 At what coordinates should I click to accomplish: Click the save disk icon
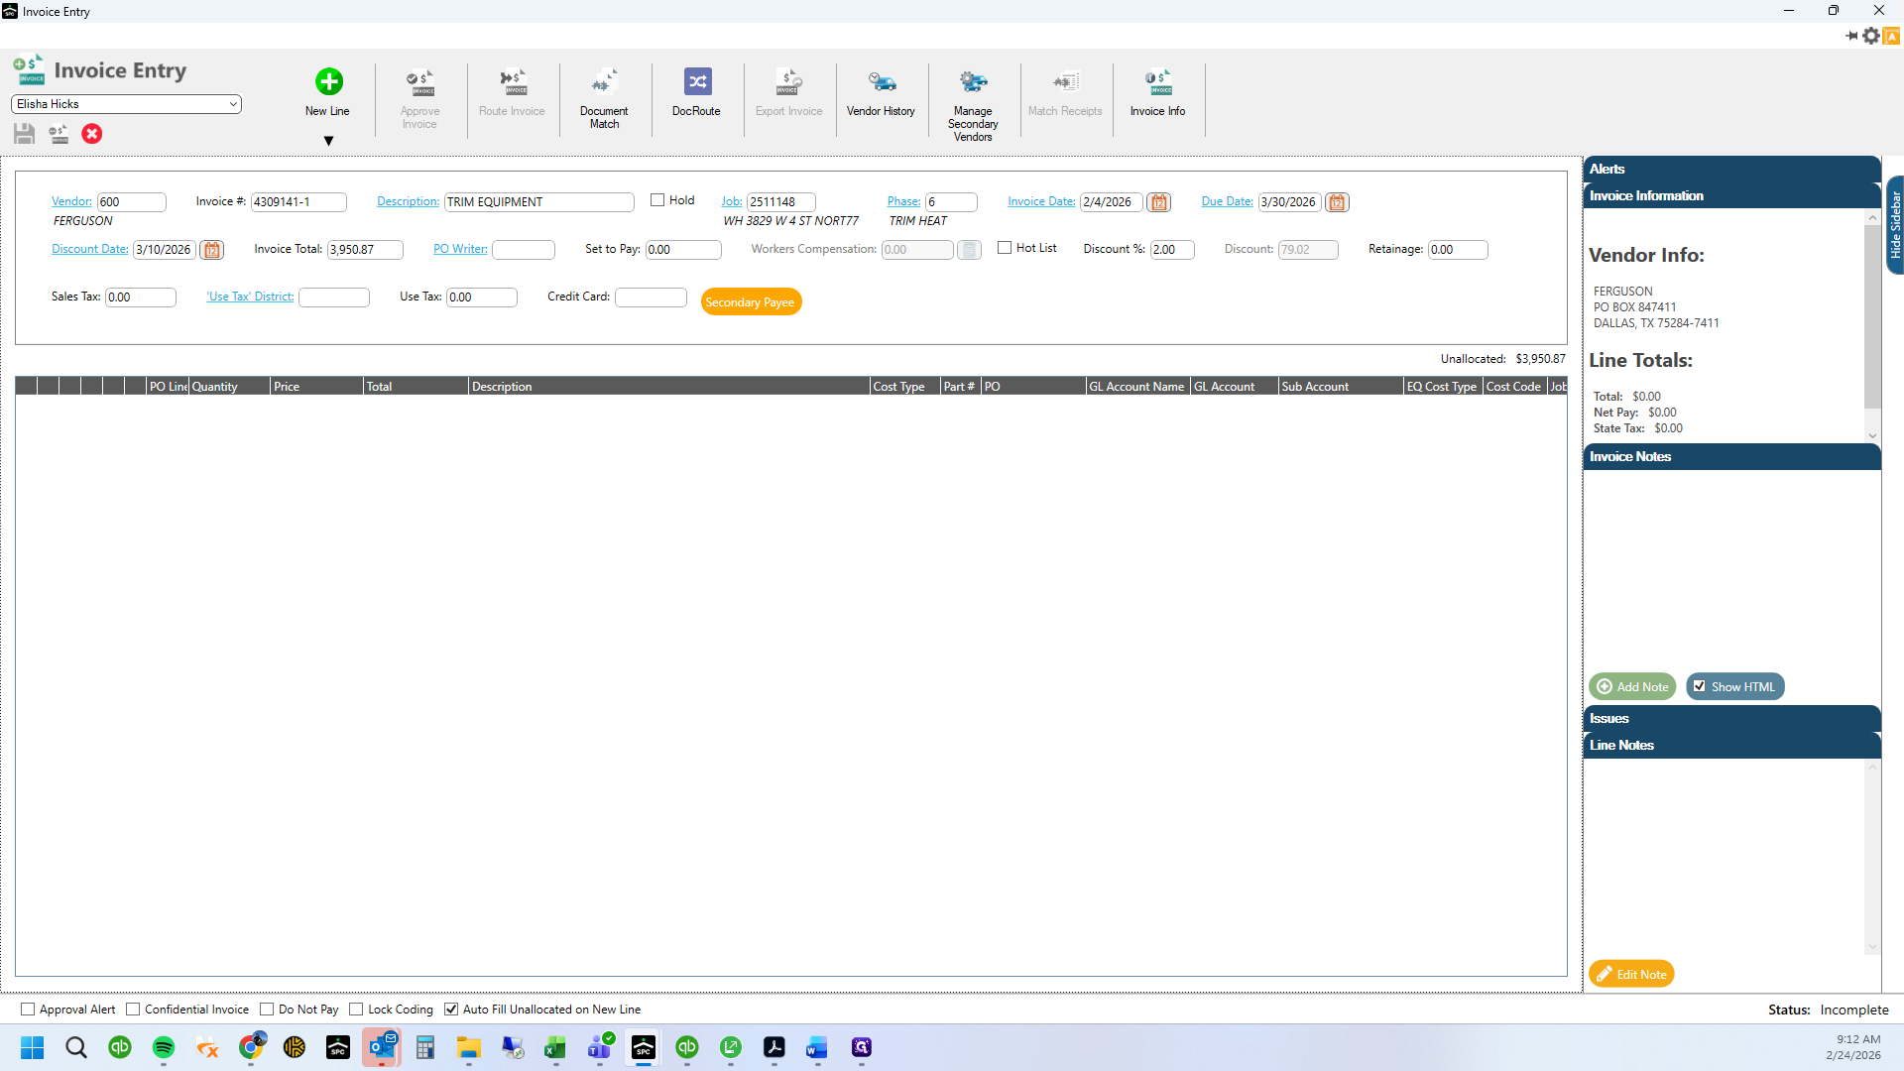(25, 134)
